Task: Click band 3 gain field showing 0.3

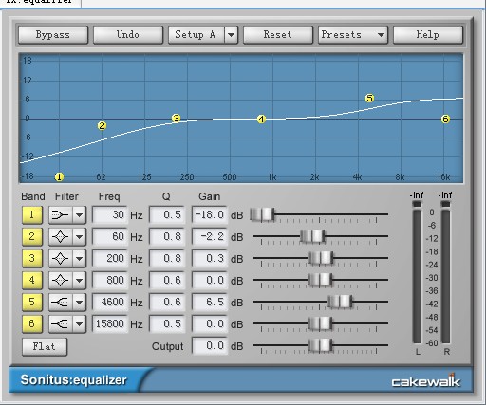Action: pyautogui.click(x=210, y=258)
